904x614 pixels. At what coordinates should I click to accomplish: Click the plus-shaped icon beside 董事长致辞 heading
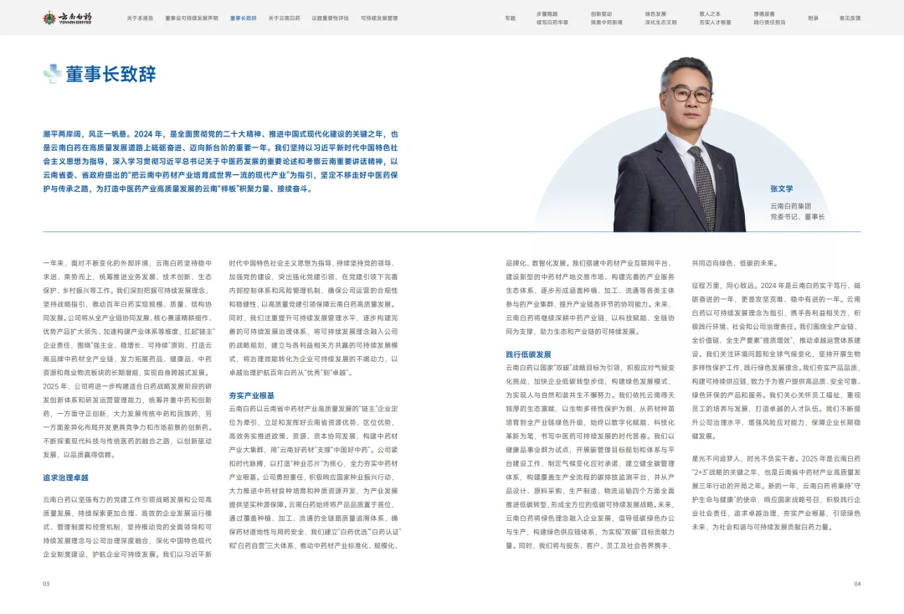click(52, 74)
